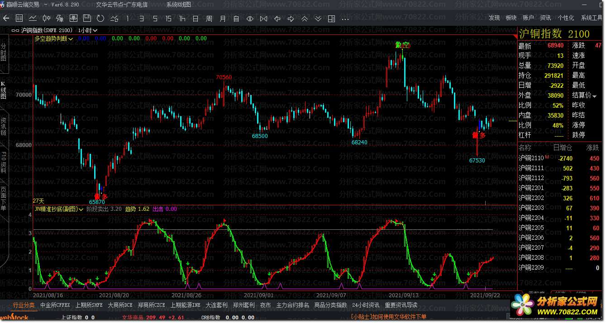
Task: Open the 主力合约排名 tab
Action: click(x=293, y=305)
